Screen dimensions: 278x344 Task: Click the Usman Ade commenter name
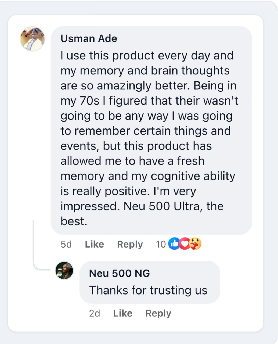(x=89, y=38)
